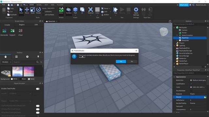209x117 pixels.
Task: Click the Cut clipboard button
Action: [x=10, y=12]
